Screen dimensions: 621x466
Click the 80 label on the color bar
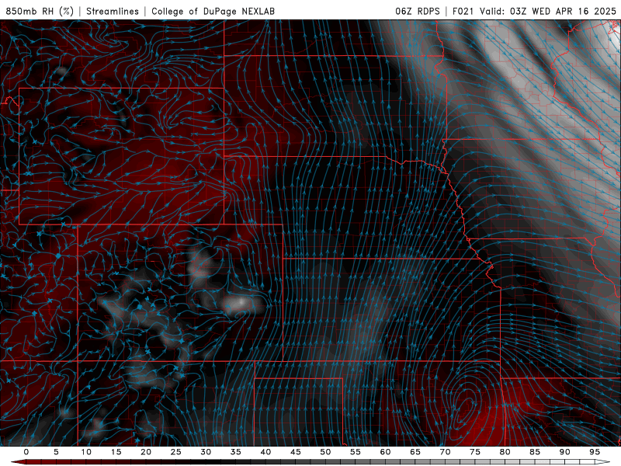pyautogui.click(x=505, y=452)
